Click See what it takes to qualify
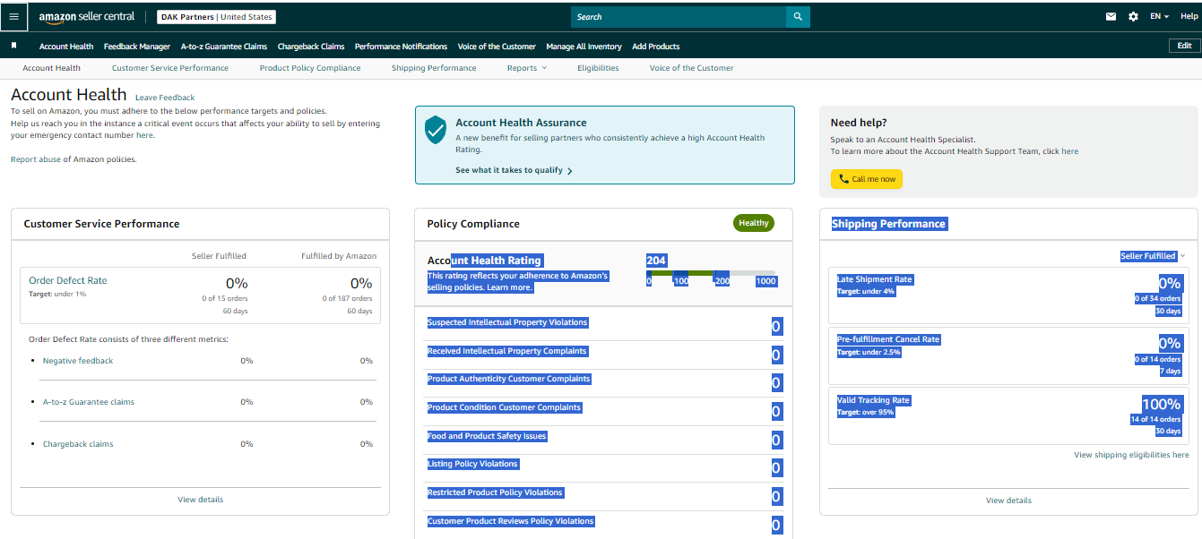Viewport: 1202px width, 539px height. (x=514, y=170)
